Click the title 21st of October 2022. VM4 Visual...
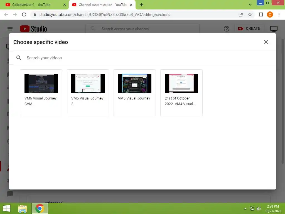 [x=180, y=101]
